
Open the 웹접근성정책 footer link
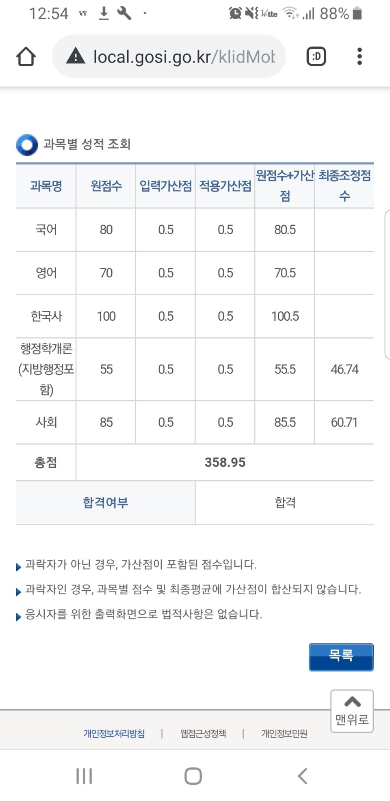tap(203, 733)
